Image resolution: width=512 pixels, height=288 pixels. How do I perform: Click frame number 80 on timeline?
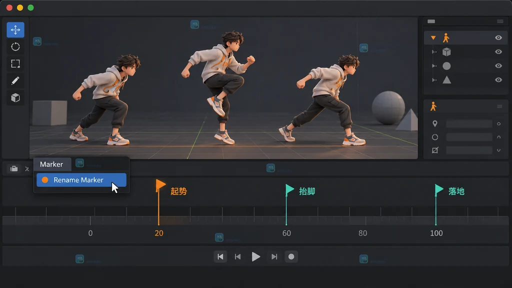[363, 233]
